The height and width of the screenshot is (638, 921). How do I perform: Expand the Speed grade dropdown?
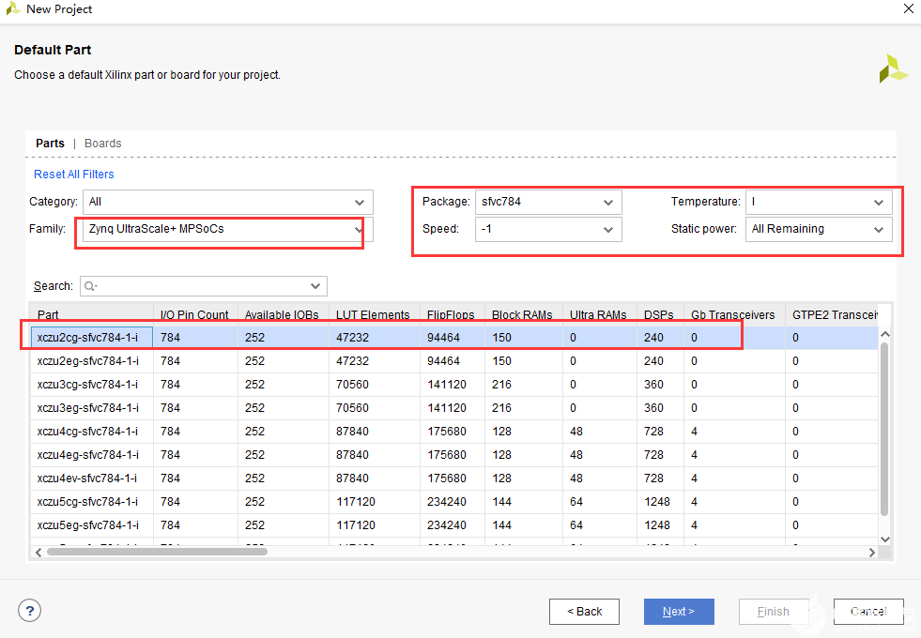pos(547,229)
